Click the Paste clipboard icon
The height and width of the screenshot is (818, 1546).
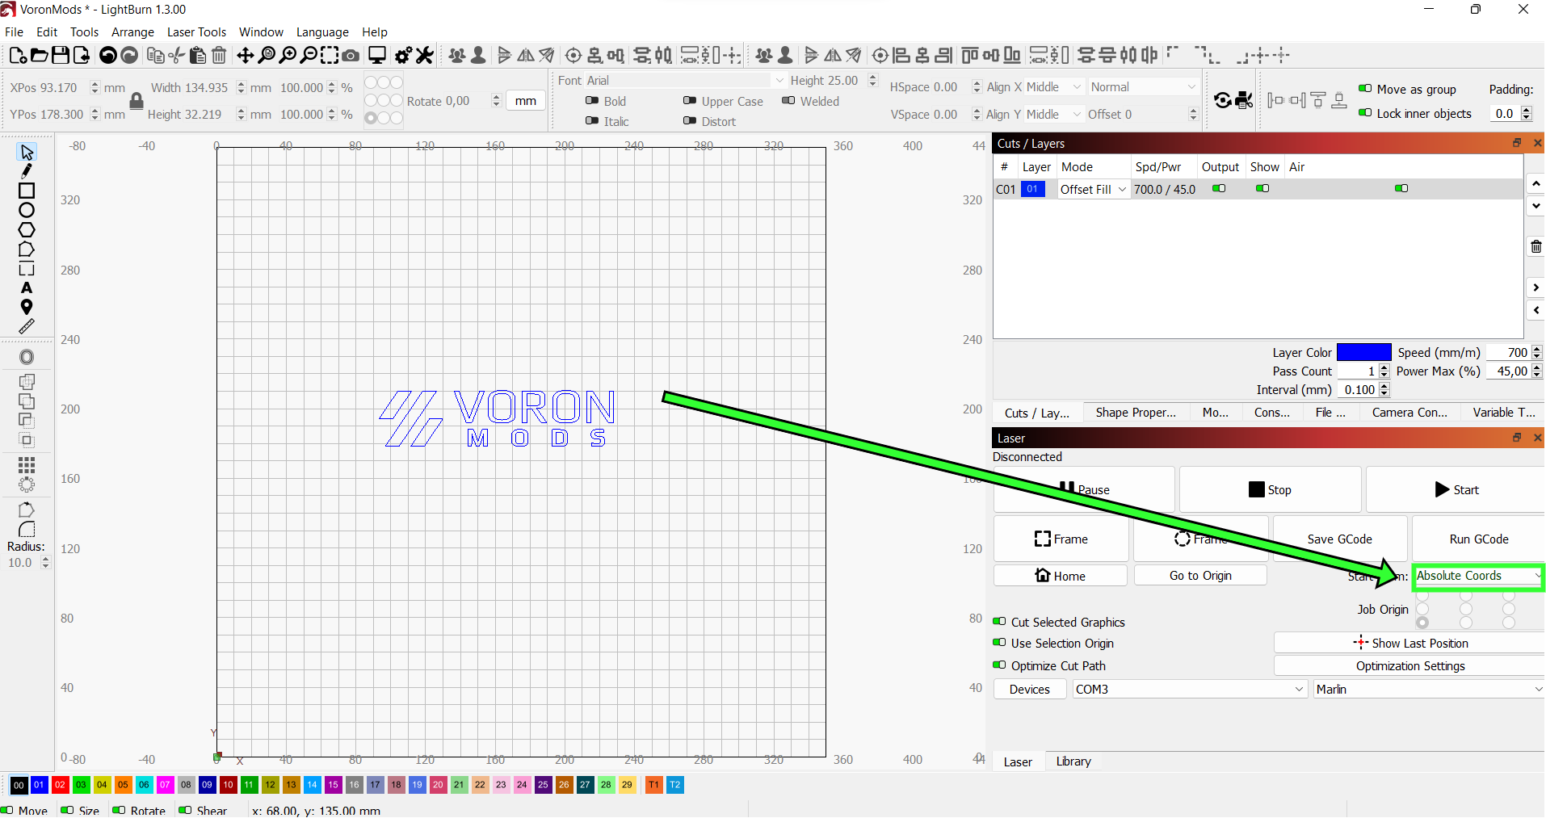pyautogui.click(x=197, y=55)
